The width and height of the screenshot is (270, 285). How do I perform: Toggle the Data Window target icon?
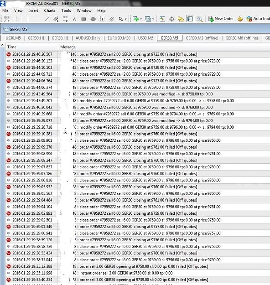coord(171,19)
